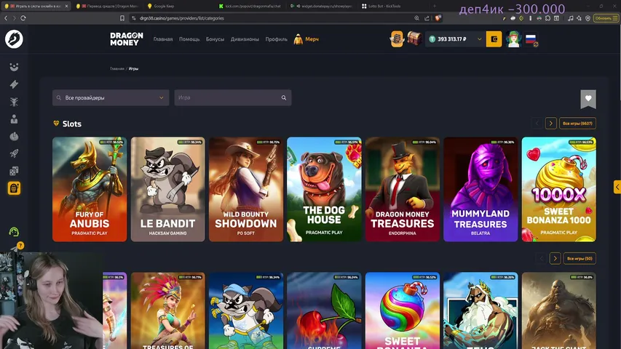Go to next page of second game row
This screenshot has height=349, width=621.
click(x=555, y=258)
